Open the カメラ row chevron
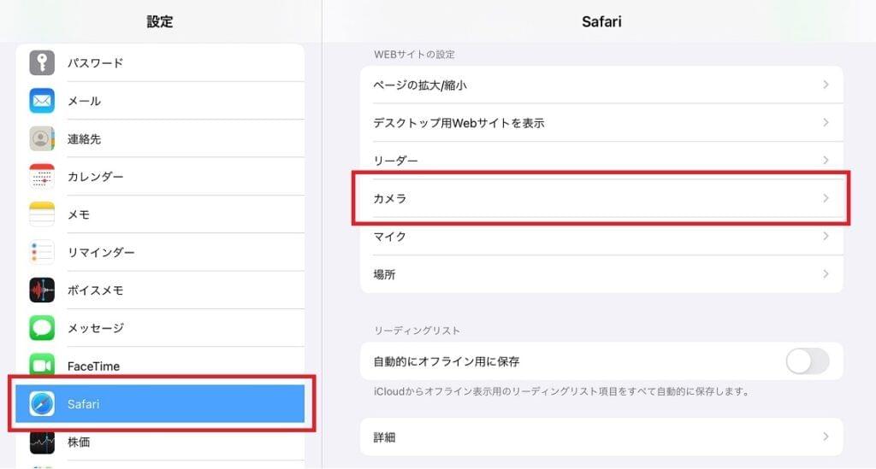This screenshot has height=469, width=876. pyautogui.click(x=826, y=198)
